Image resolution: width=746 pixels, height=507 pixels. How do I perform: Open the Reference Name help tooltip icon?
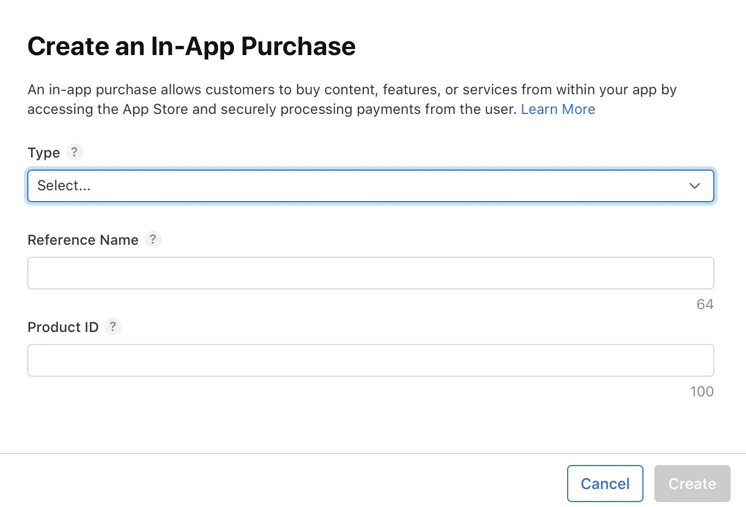[153, 239]
